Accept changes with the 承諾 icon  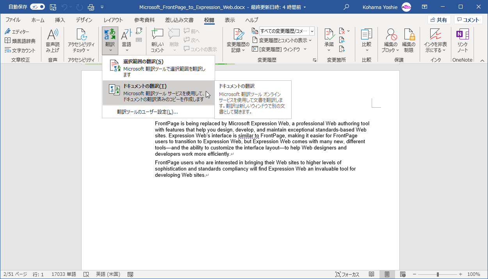(329, 39)
